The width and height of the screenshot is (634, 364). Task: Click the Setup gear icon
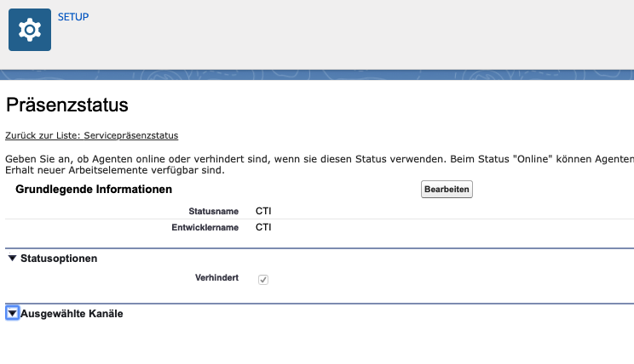click(30, 30)
